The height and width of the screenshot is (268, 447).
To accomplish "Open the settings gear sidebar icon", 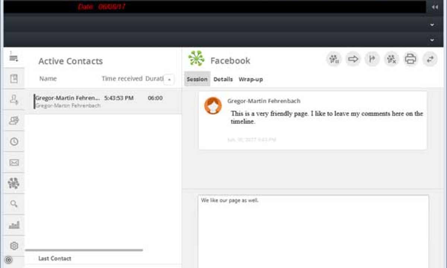I will (14, 246).
